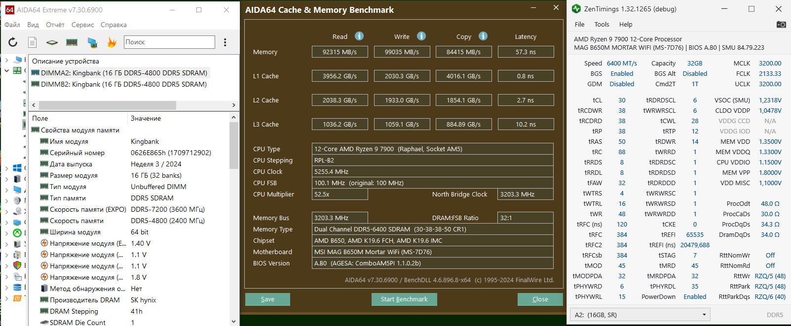Open the Справка menu
The width and height of the screenshot is (791, 326).
click(x=113, y=25)
